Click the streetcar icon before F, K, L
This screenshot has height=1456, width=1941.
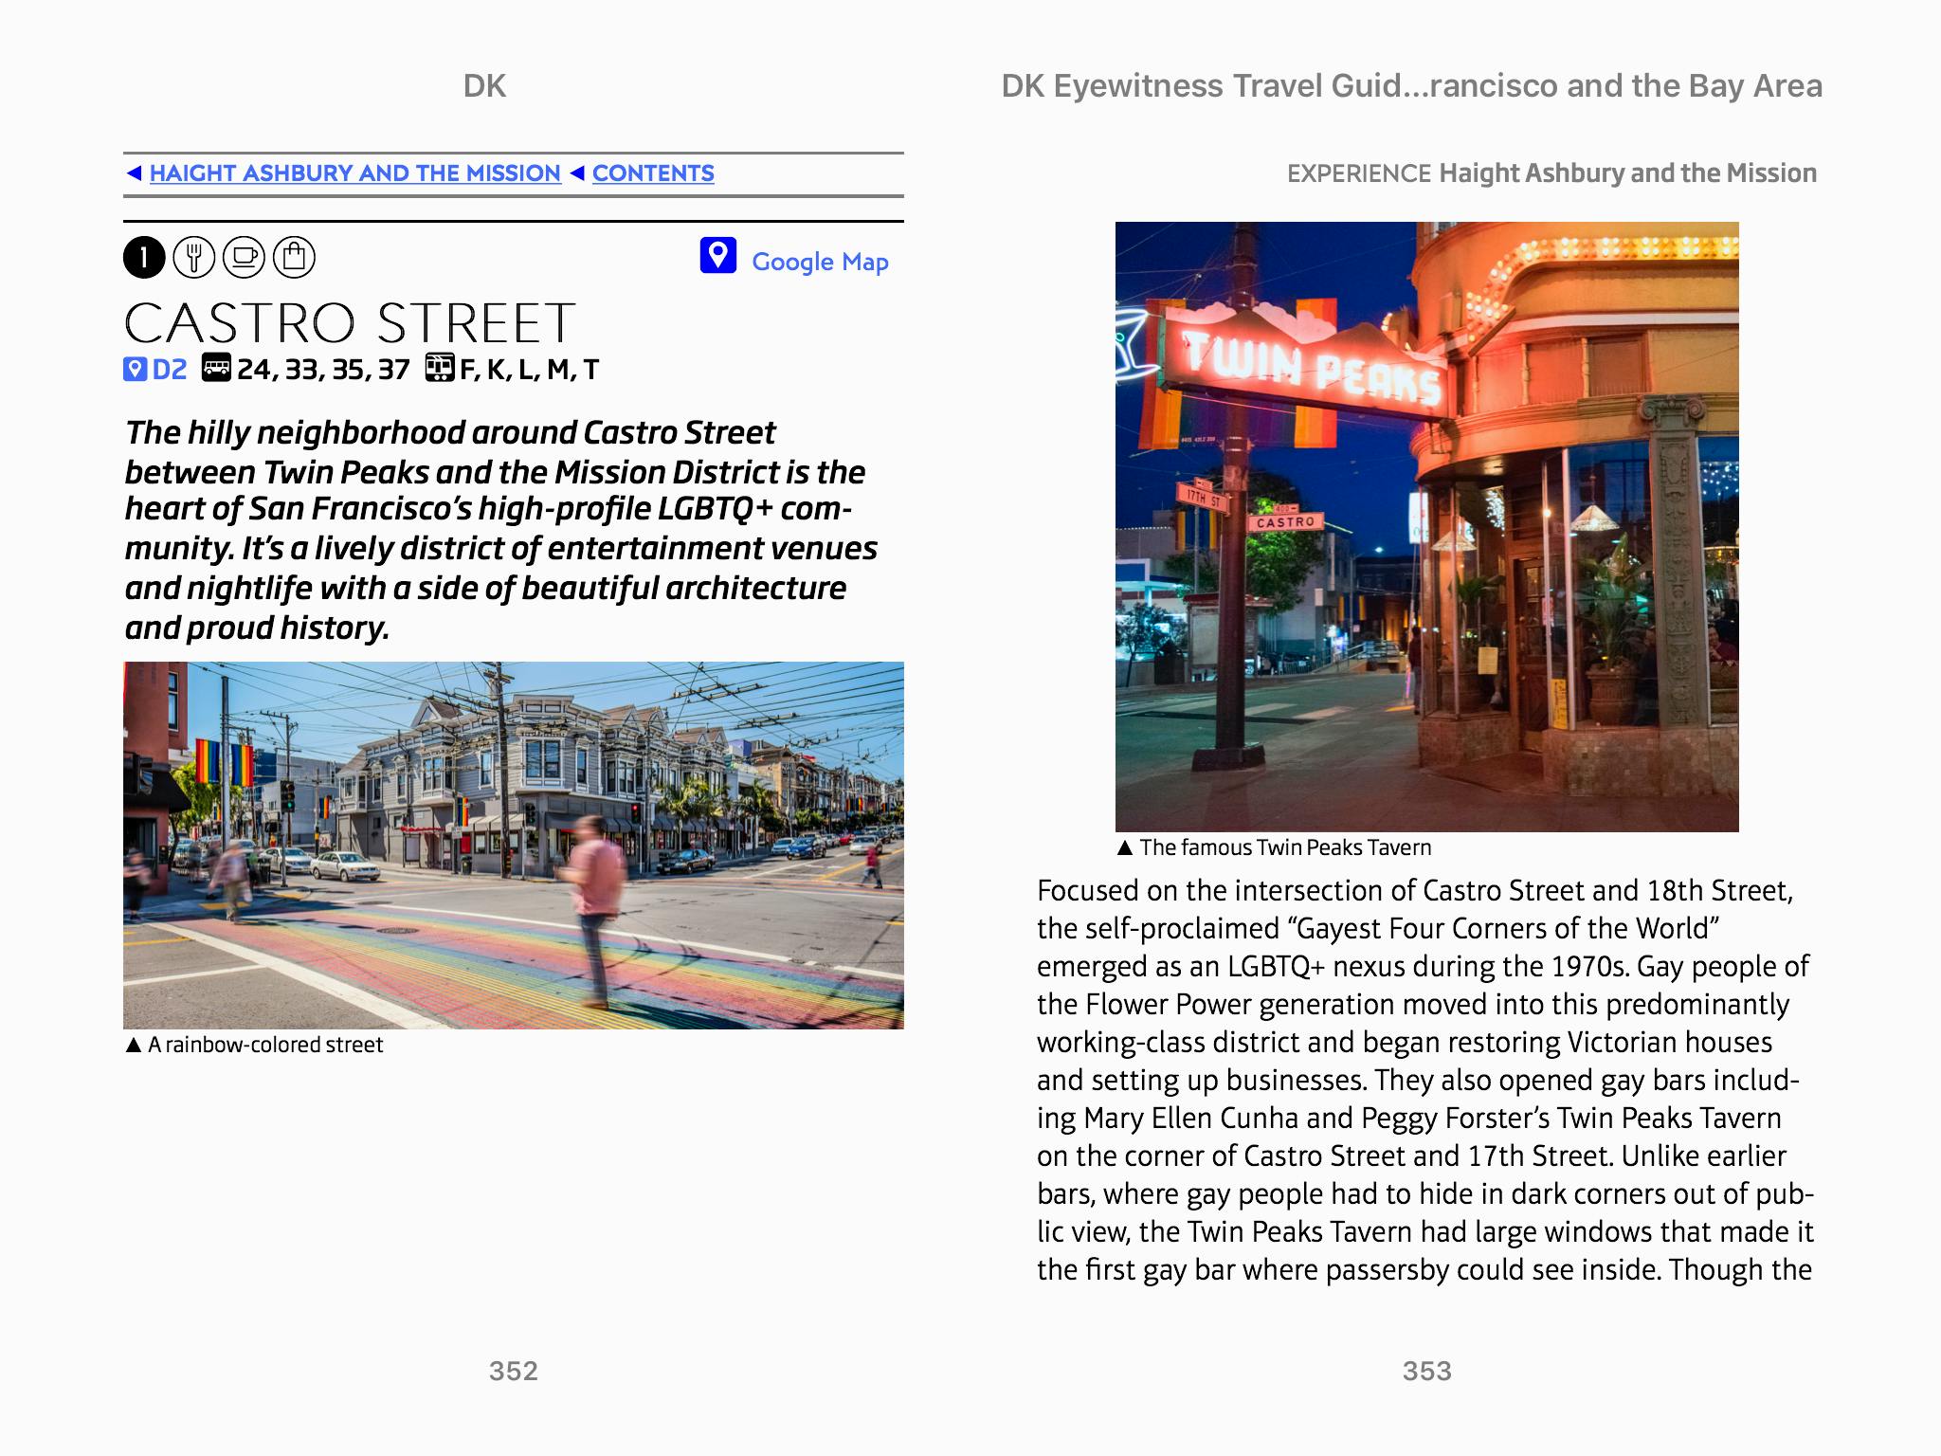pos(439,368)
